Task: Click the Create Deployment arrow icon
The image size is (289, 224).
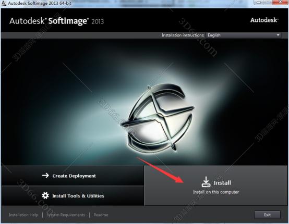Action: [45, 176]
